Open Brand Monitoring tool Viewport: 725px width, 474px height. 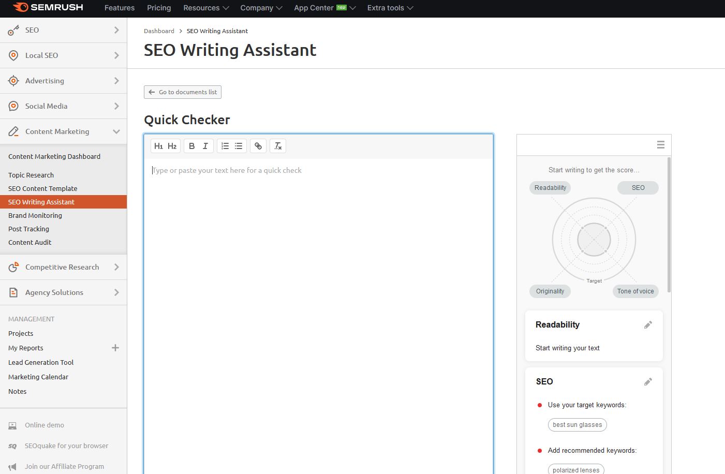[35, 215]
